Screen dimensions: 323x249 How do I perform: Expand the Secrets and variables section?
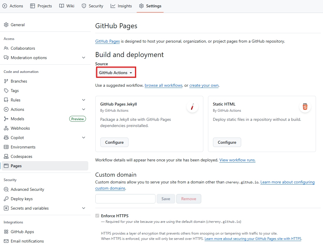tap(84, 208)
